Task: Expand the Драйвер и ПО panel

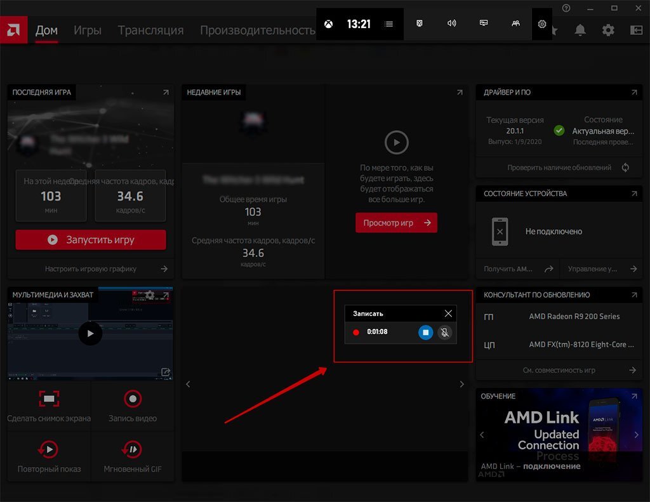Action: click(634, 93)
